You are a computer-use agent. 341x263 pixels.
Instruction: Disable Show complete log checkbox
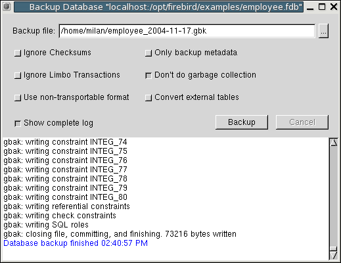click(x=18, y=124)
